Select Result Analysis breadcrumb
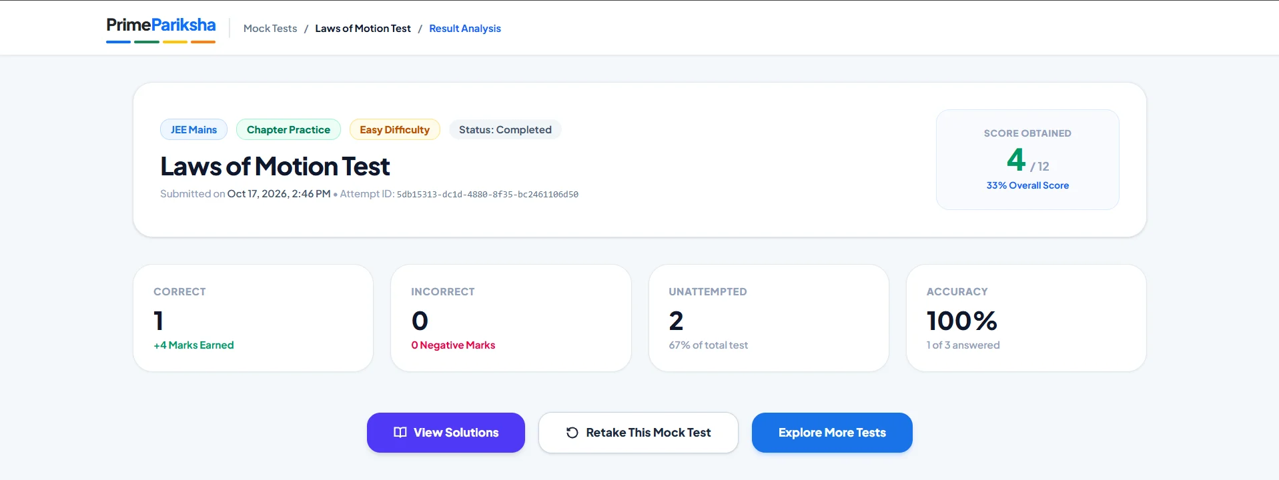 point(465,29)
